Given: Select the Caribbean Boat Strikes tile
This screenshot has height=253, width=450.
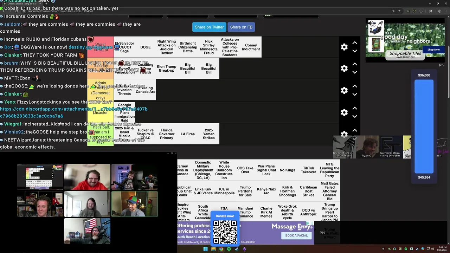Looking at the screenshot, I should (x=308, y=191).
